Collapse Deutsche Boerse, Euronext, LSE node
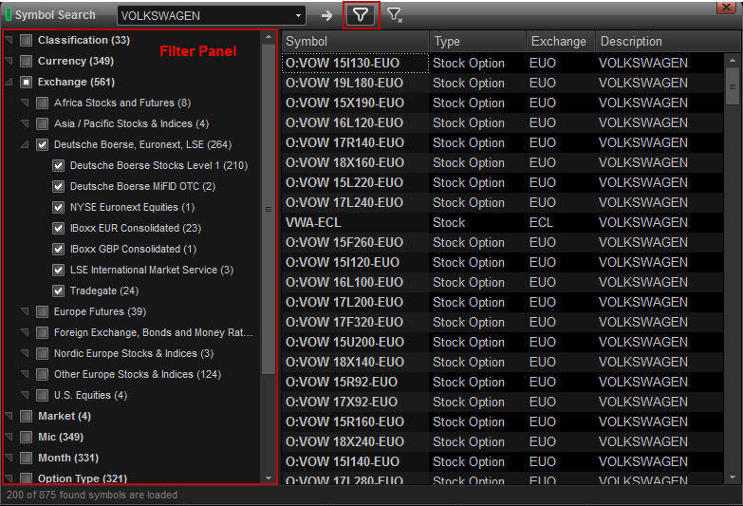Image resolution: width=743 pixels, height=506 pixels. pos(25,144)
